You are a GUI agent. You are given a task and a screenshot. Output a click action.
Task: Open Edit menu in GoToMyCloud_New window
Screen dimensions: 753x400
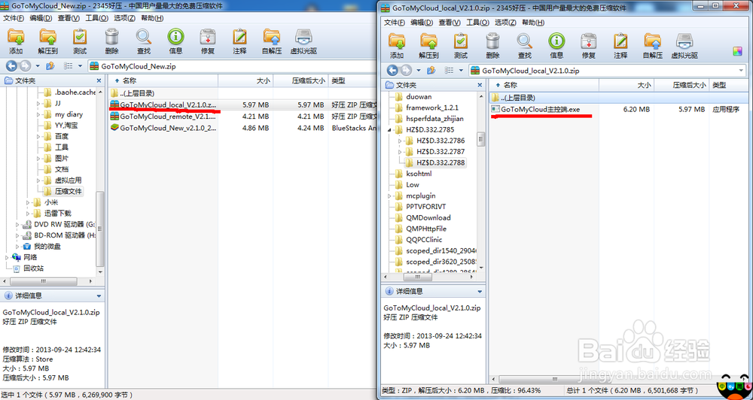coord(41,18)
